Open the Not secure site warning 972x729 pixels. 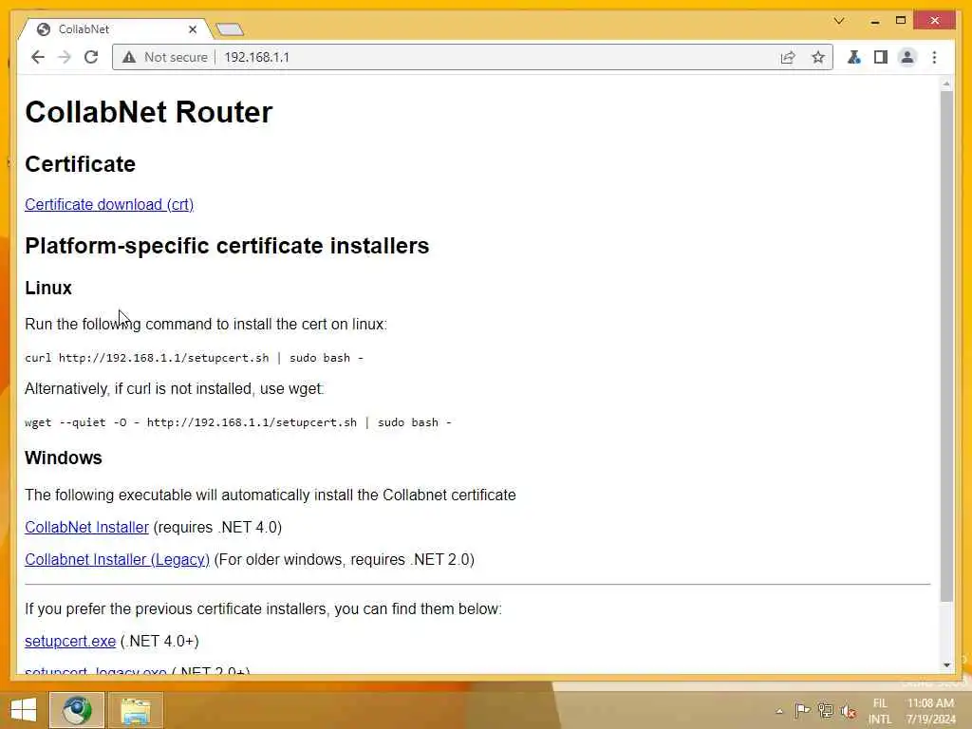tap(165, 57)
